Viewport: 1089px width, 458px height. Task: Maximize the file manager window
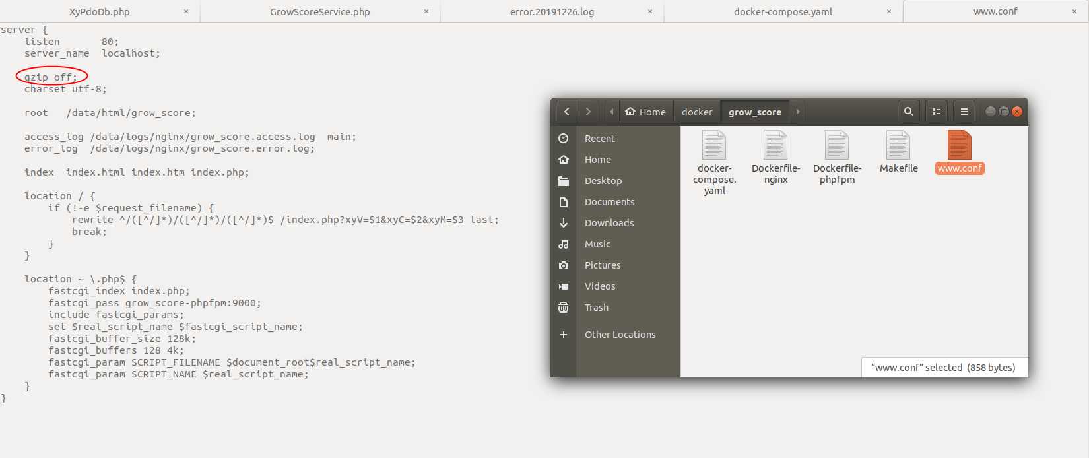(x=1003, y=112)
